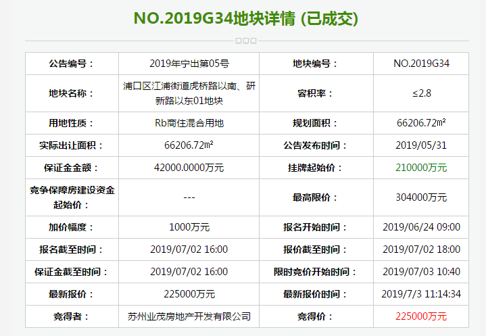Select the 报名开始时间 label

pos(316,227)
